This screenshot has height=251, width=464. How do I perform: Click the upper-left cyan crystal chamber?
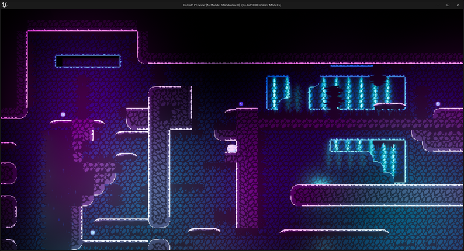278,92
